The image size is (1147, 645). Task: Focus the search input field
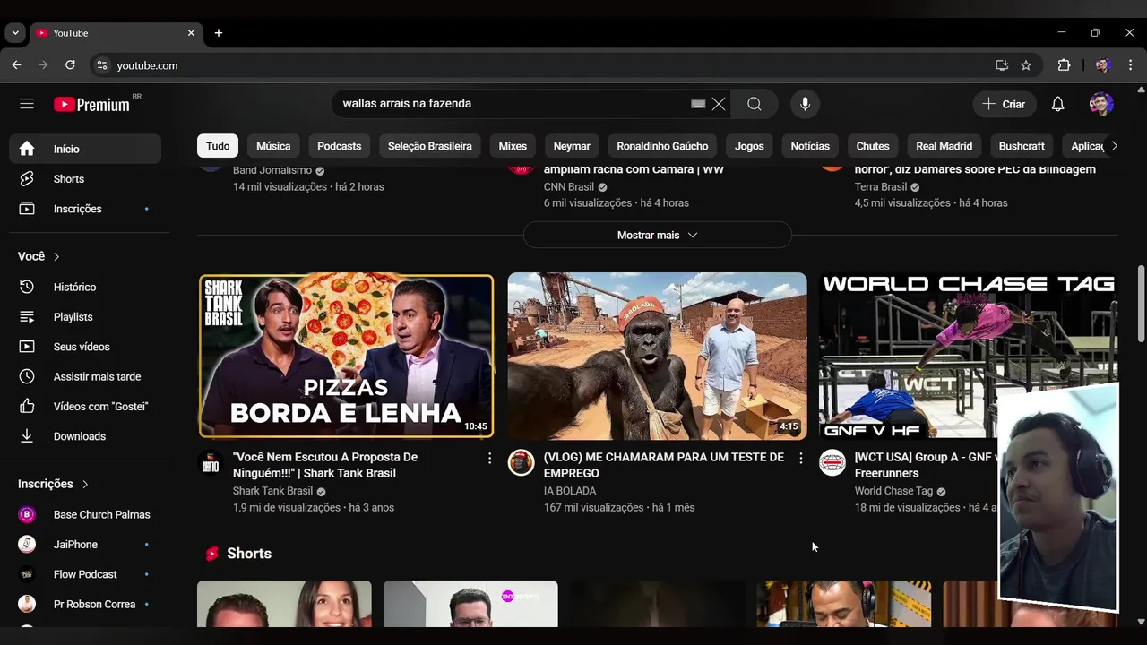511,104
